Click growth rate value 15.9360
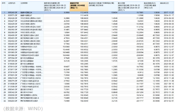The image size is (175, 112). 66,47
